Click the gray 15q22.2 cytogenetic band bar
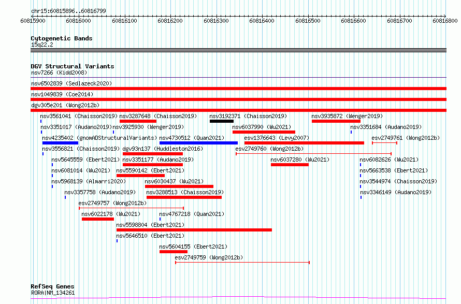 [x=238, y=50]
